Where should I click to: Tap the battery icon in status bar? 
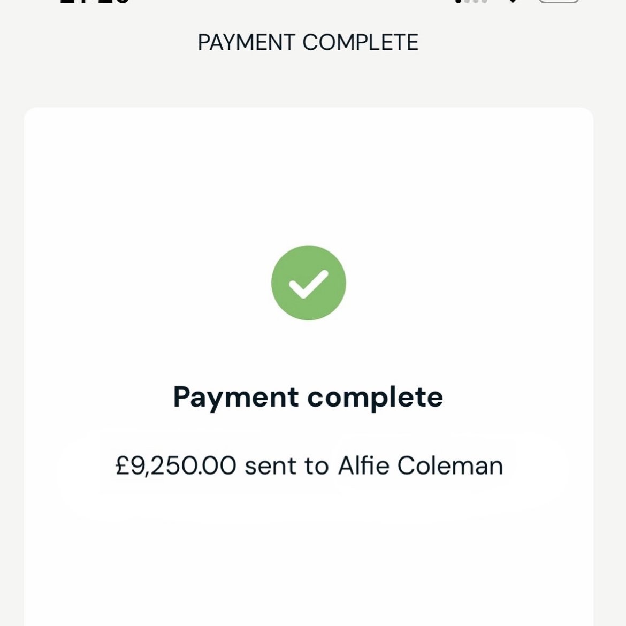click(559, 2)
